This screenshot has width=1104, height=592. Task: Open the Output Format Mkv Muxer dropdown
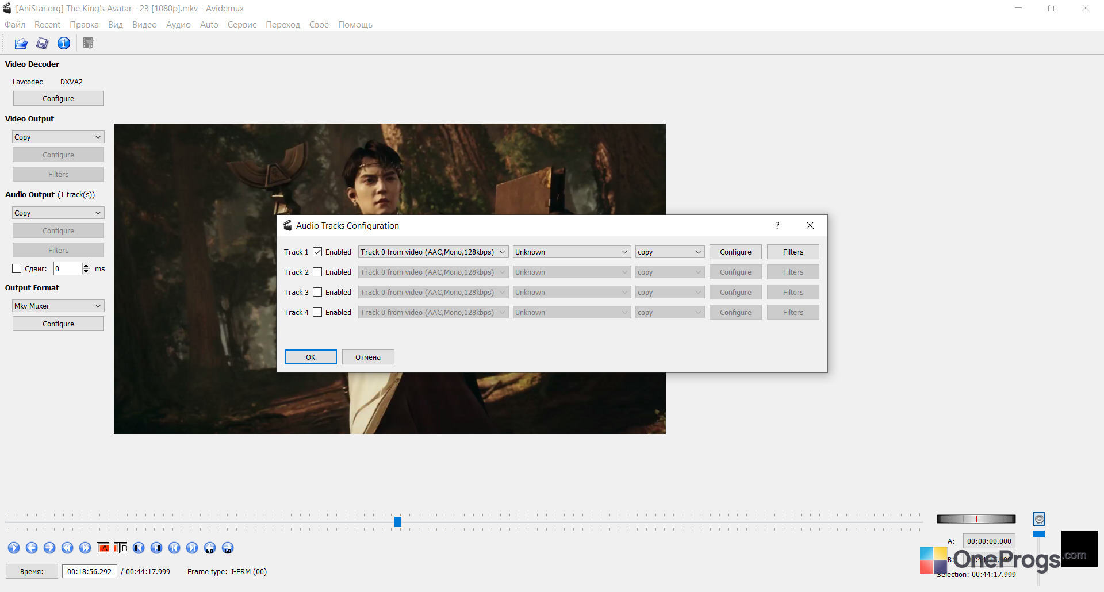58,306
